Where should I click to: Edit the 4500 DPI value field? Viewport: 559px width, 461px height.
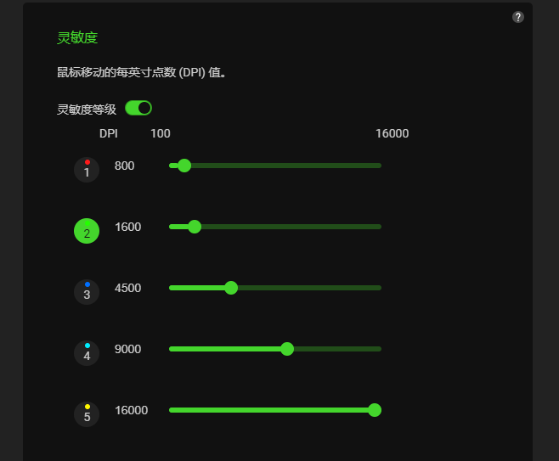click(128, 288)
